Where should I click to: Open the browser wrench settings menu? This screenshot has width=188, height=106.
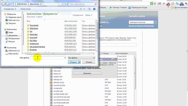click(186, 4)
